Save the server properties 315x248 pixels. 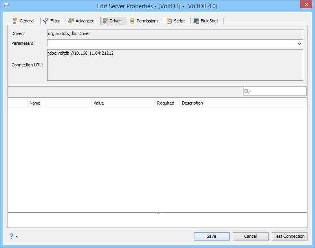(212, 236)
